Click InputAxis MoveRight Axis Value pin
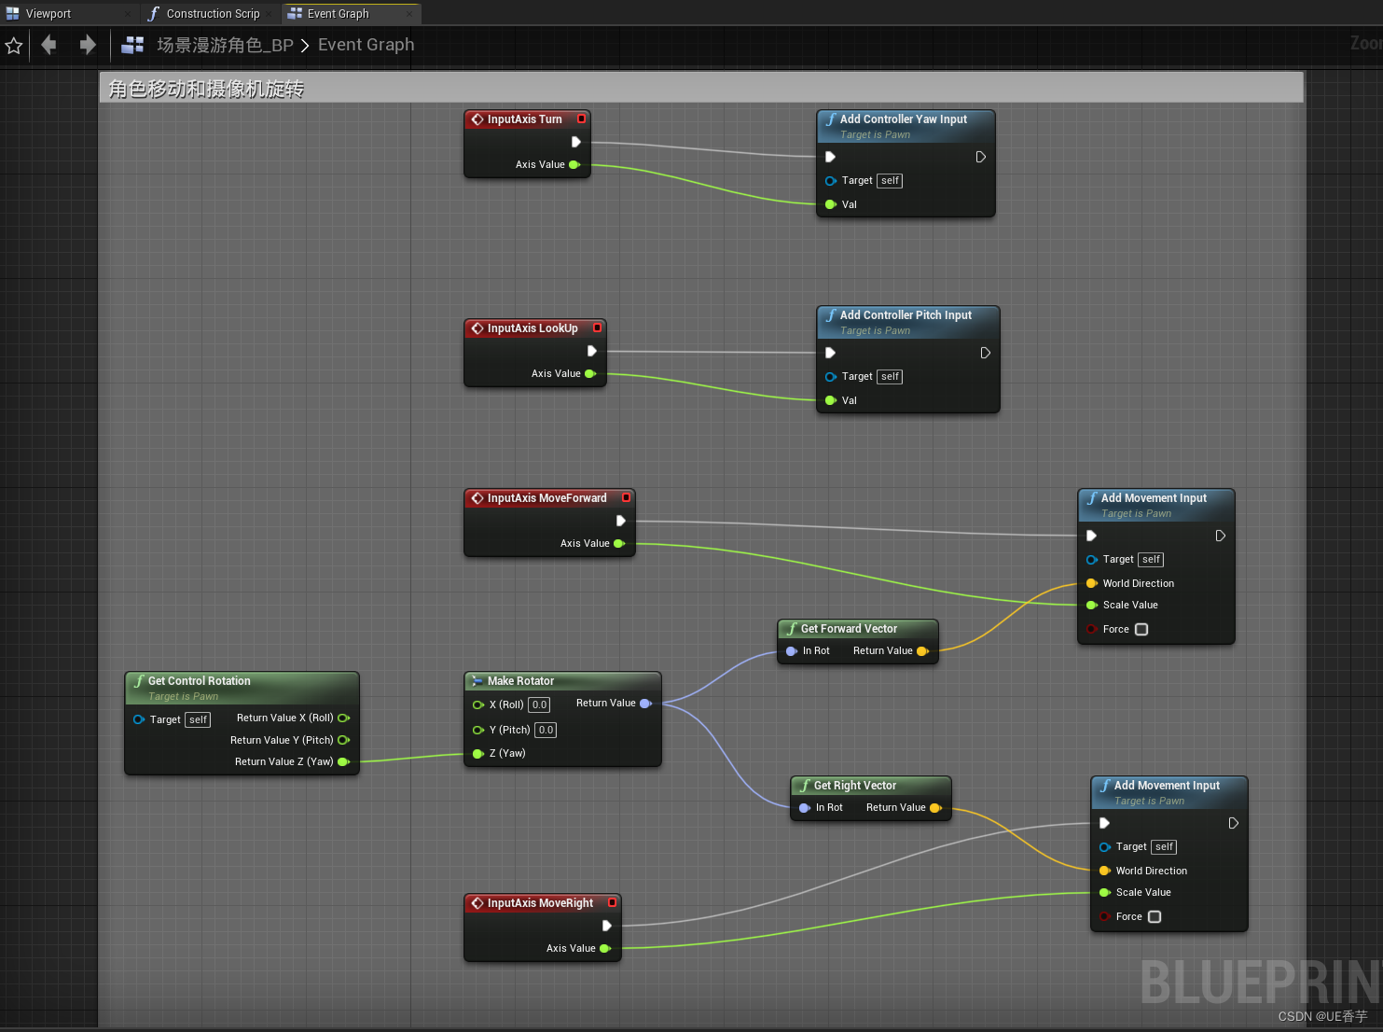Image resolution: width=1383 pixels, height=1032 pixels. click(605, 948)
